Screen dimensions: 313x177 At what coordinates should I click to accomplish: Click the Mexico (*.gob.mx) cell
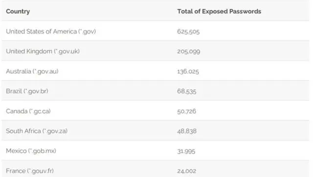pos(31,151)
